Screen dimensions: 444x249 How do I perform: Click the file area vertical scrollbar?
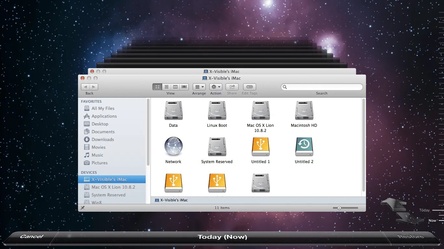pos(364,145)
